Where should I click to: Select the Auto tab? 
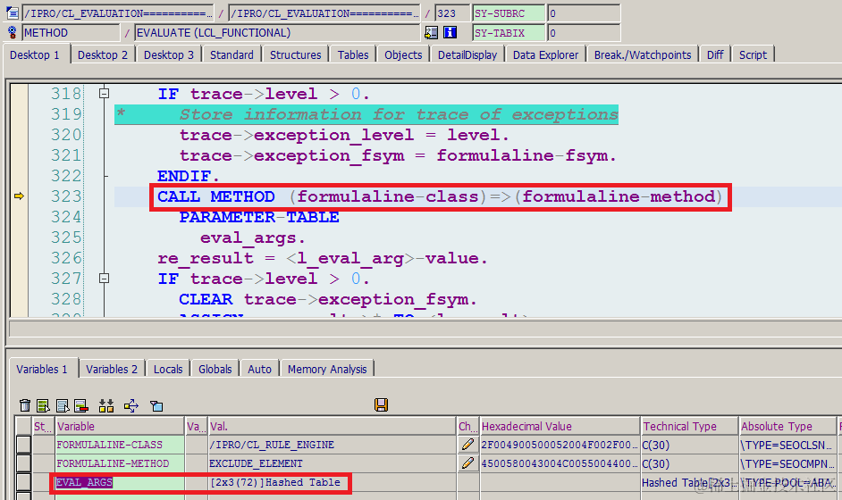coord(259,369)
